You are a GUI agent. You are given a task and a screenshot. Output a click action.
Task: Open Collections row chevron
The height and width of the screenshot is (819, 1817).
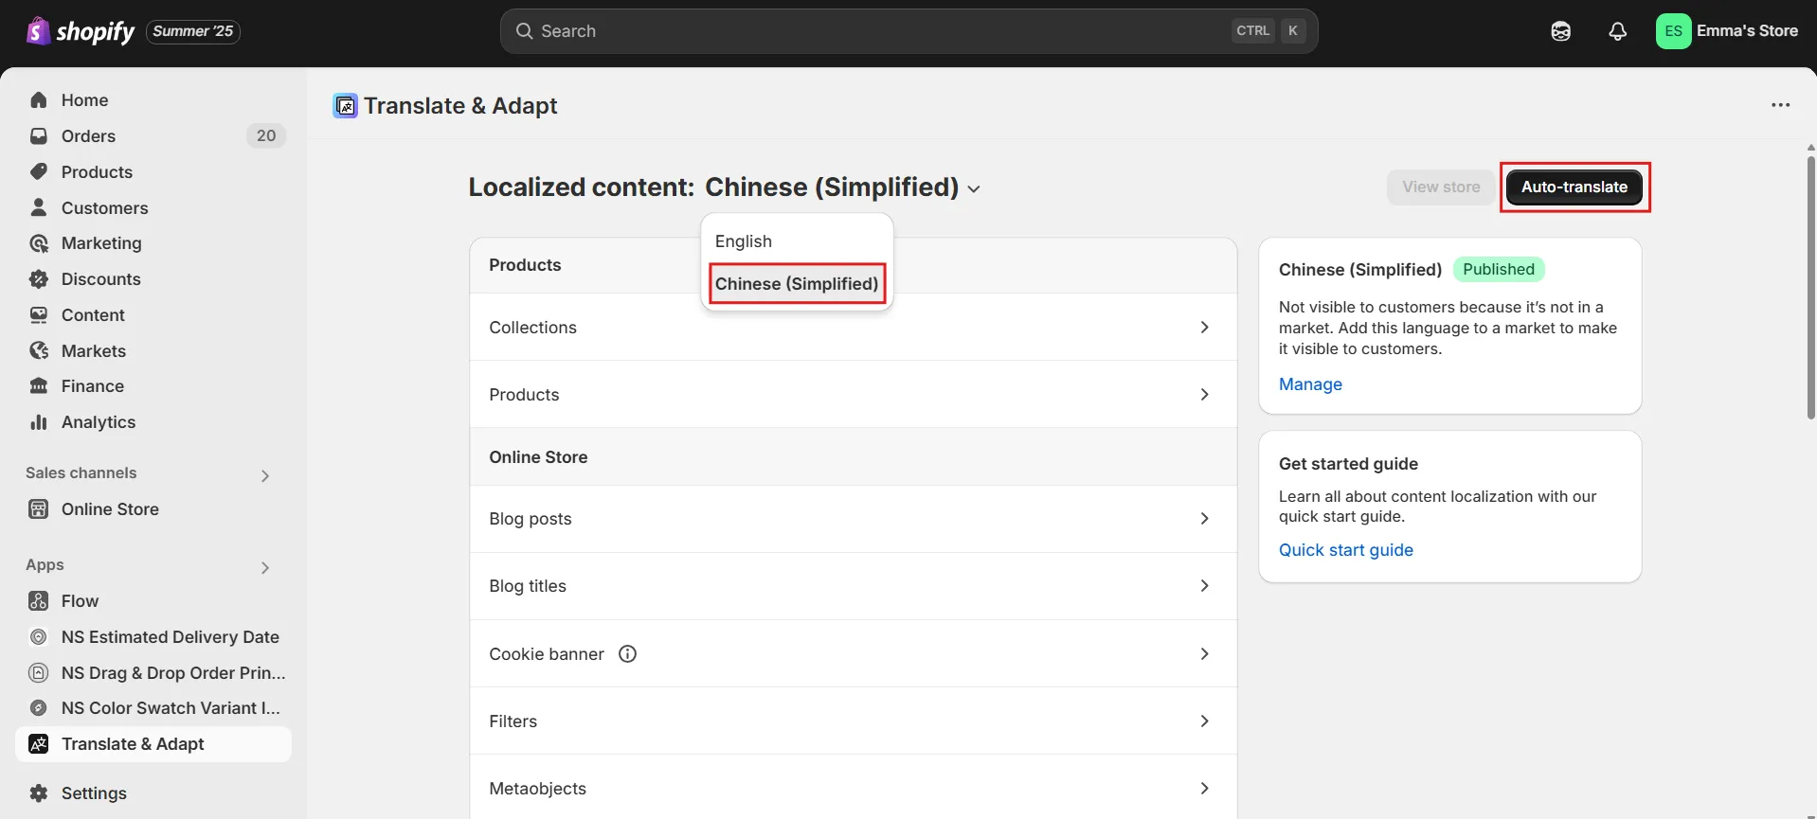pos(1205,328)
